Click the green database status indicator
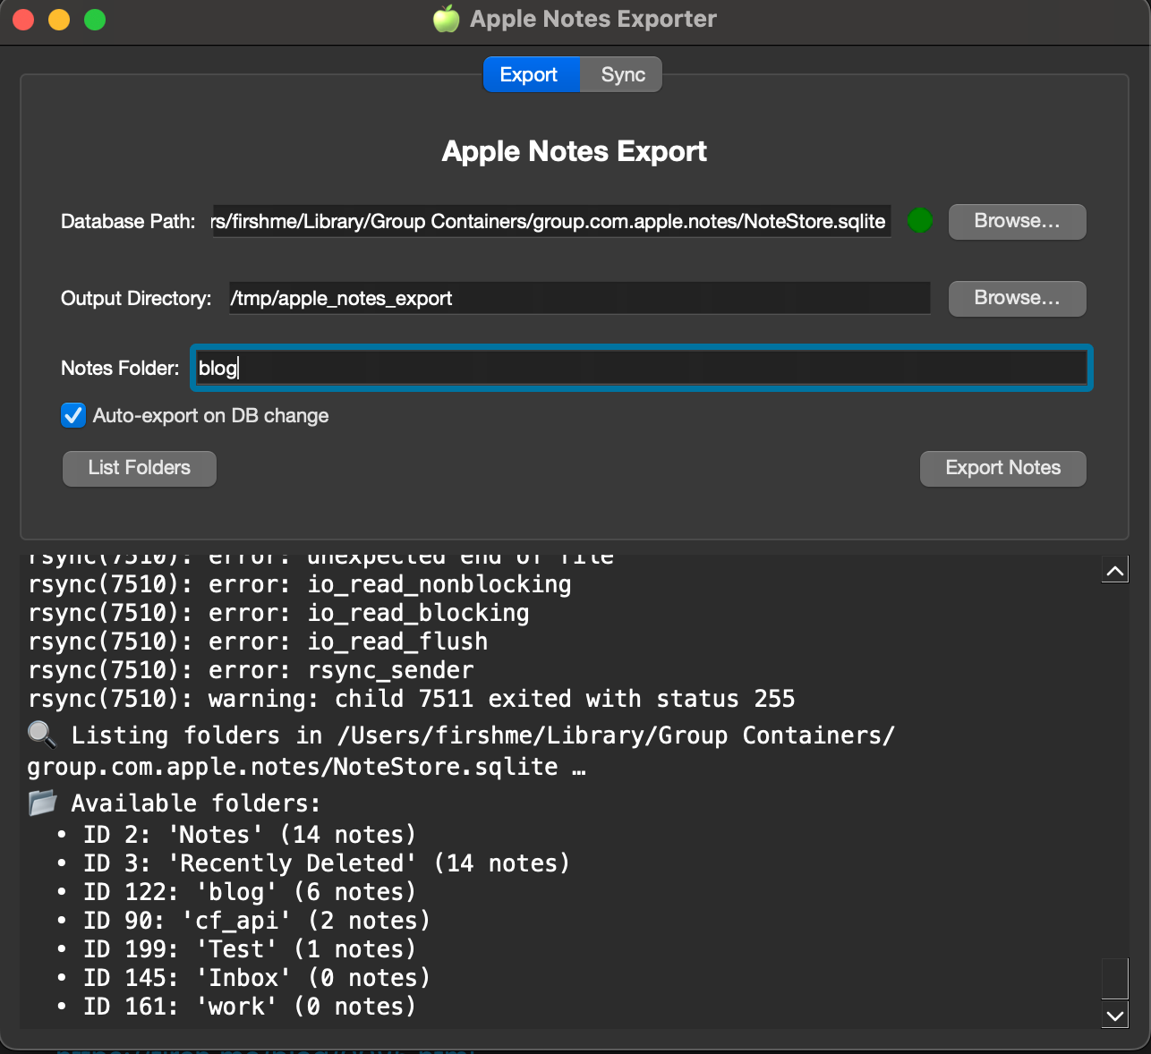 point(919,220)
